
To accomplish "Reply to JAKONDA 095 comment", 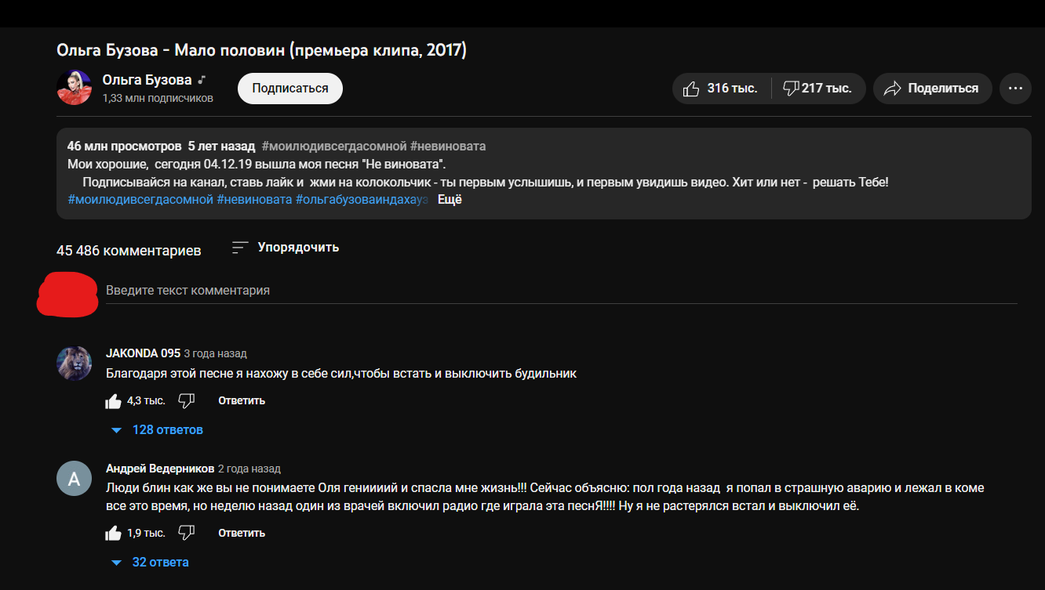I will pos(242,401).
